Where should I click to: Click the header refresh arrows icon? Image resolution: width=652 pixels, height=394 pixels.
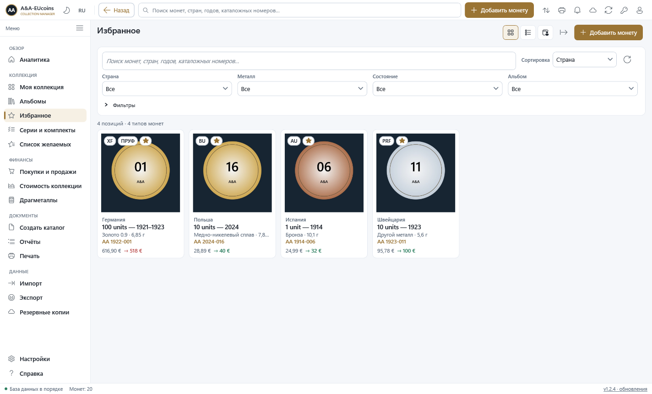point(609,10)
